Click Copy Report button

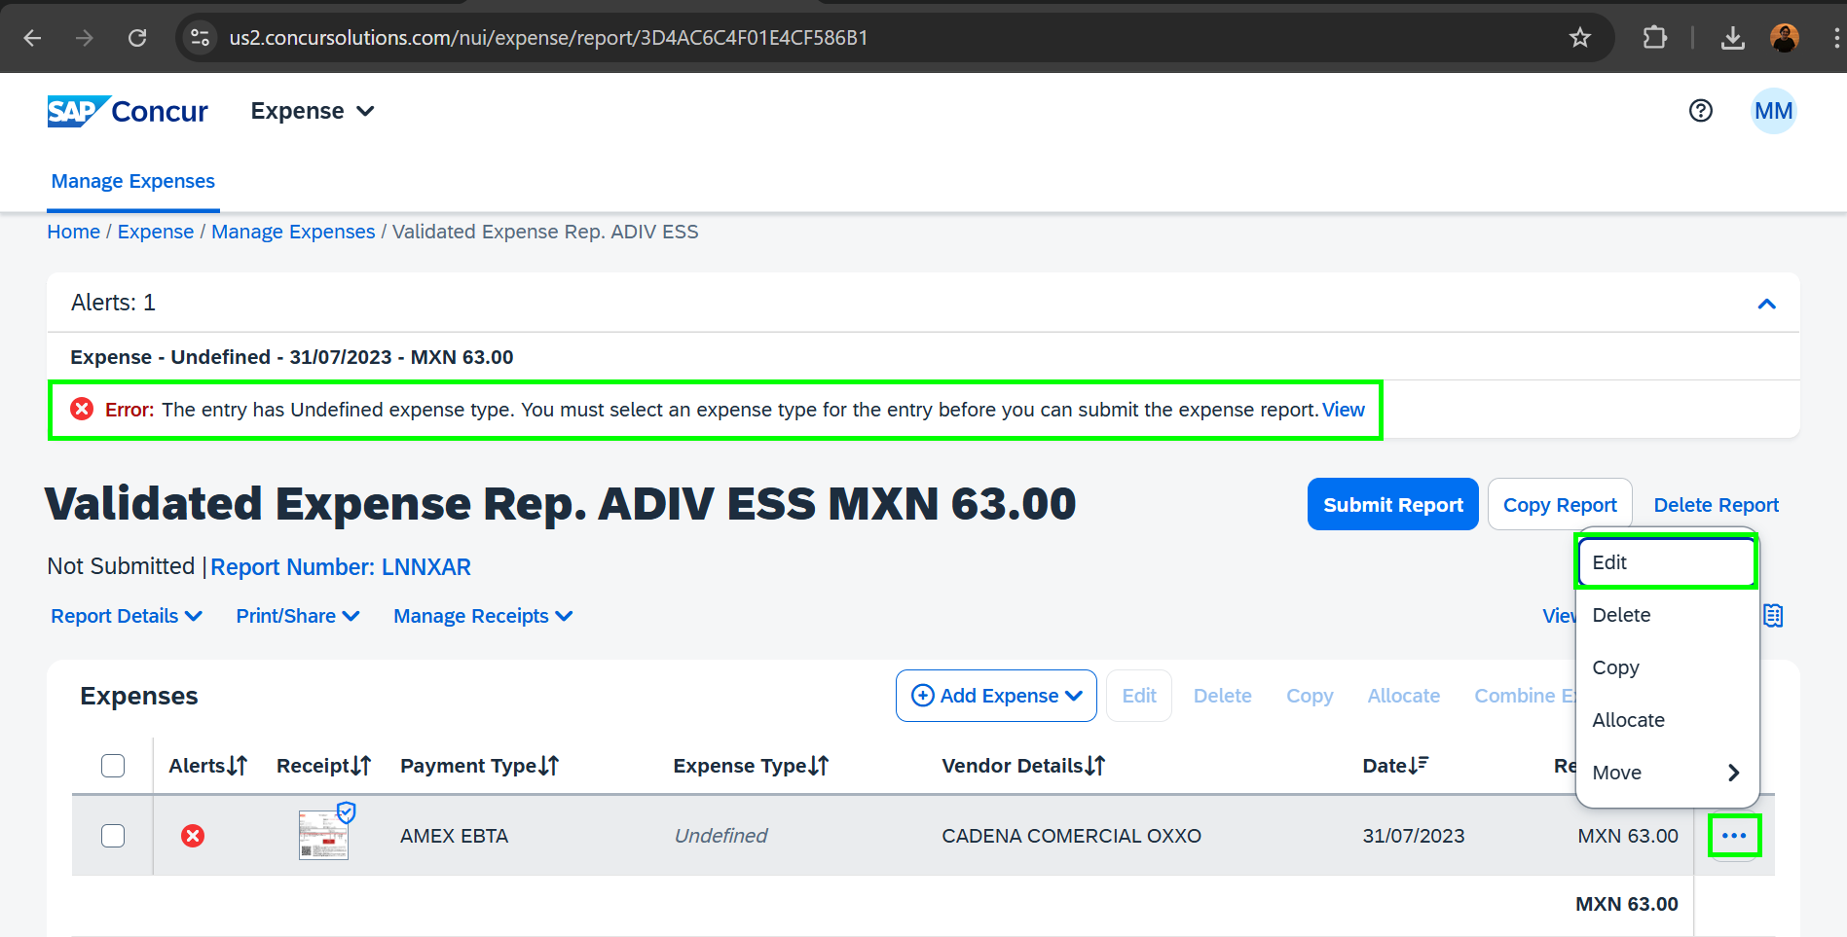(x=1560, y=504)
